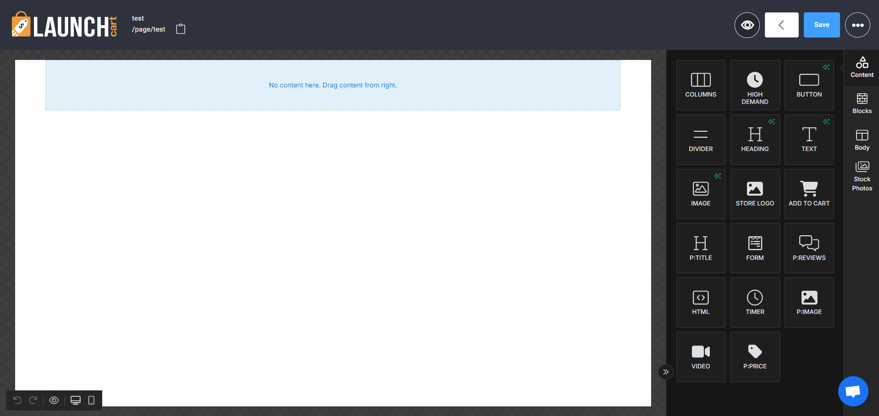Screen dimensions: 879x416
Task: Select the Video element tile
Action: point(701,357)
